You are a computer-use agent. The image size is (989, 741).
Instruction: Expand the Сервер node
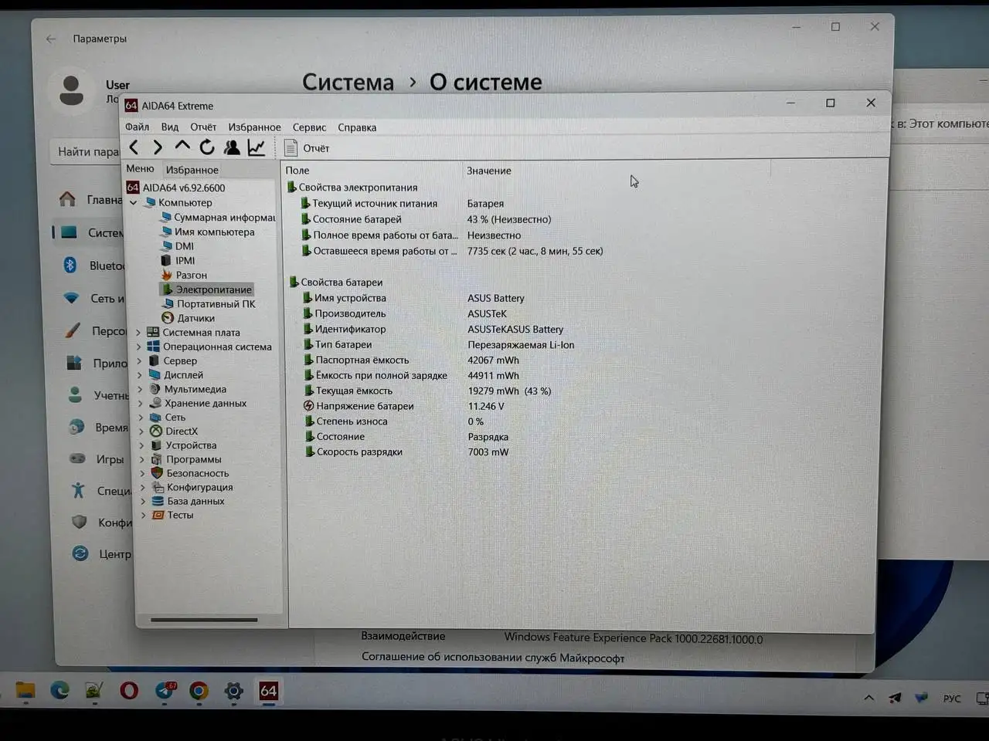(x=140, y=361)
